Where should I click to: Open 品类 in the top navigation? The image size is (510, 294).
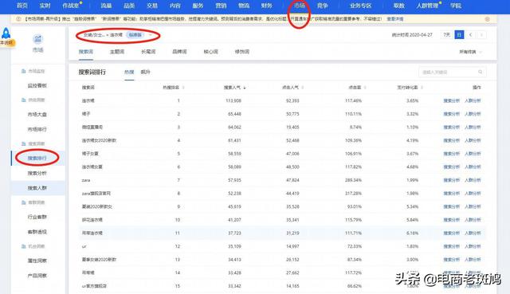[129, 6]
